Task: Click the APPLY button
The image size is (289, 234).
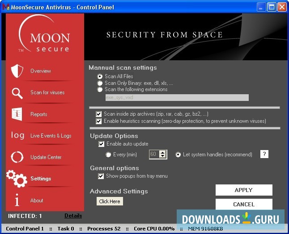Action: [244, 190]
